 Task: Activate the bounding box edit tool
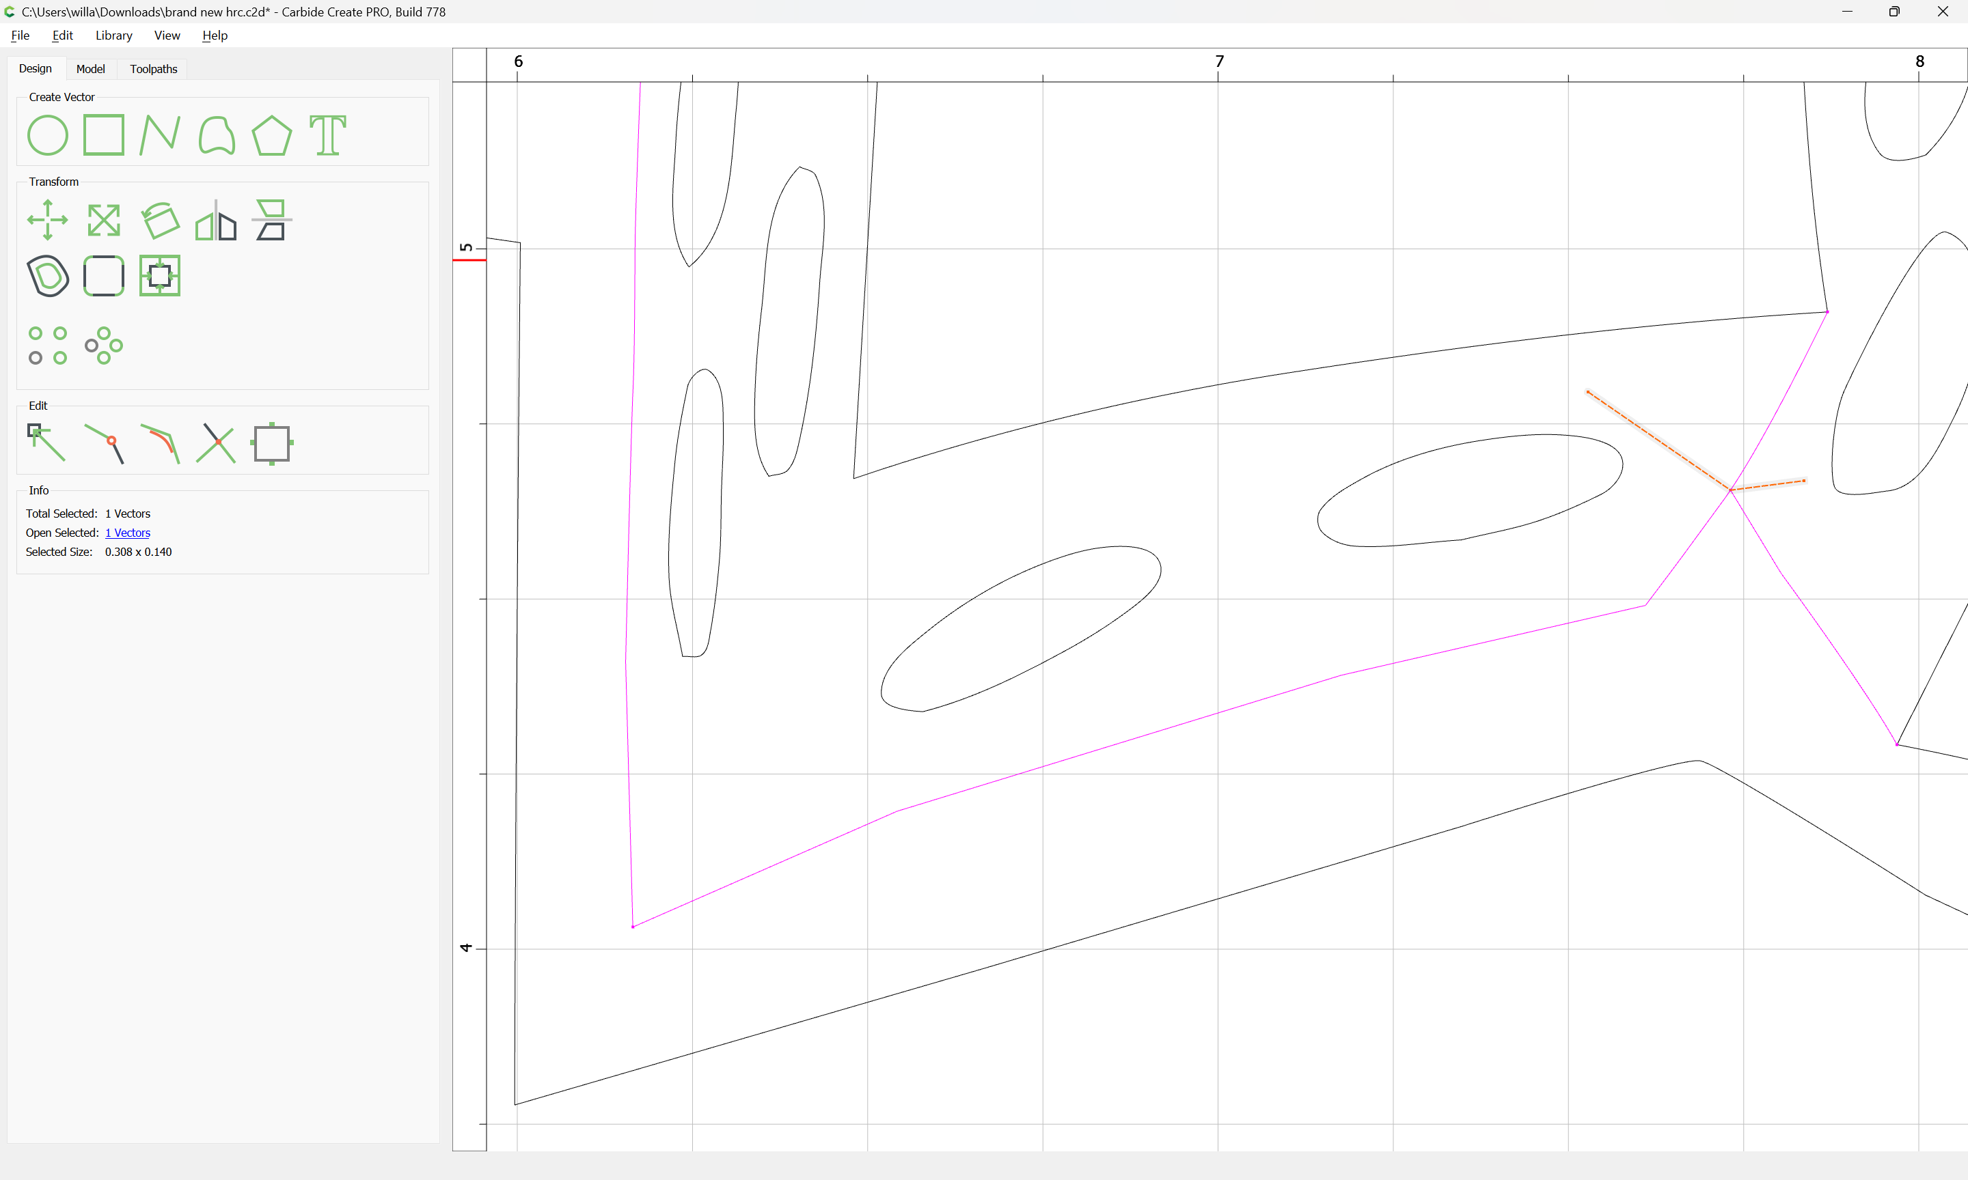pos(272,443)
